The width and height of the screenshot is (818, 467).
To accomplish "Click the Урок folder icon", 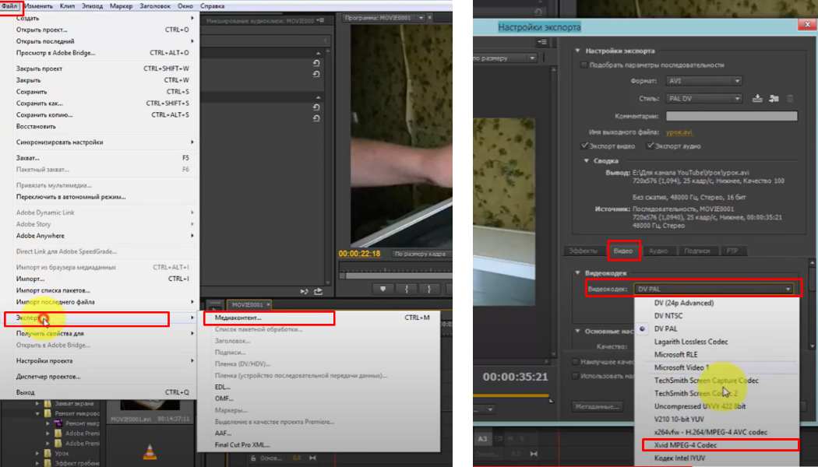I will click(48, 454).
